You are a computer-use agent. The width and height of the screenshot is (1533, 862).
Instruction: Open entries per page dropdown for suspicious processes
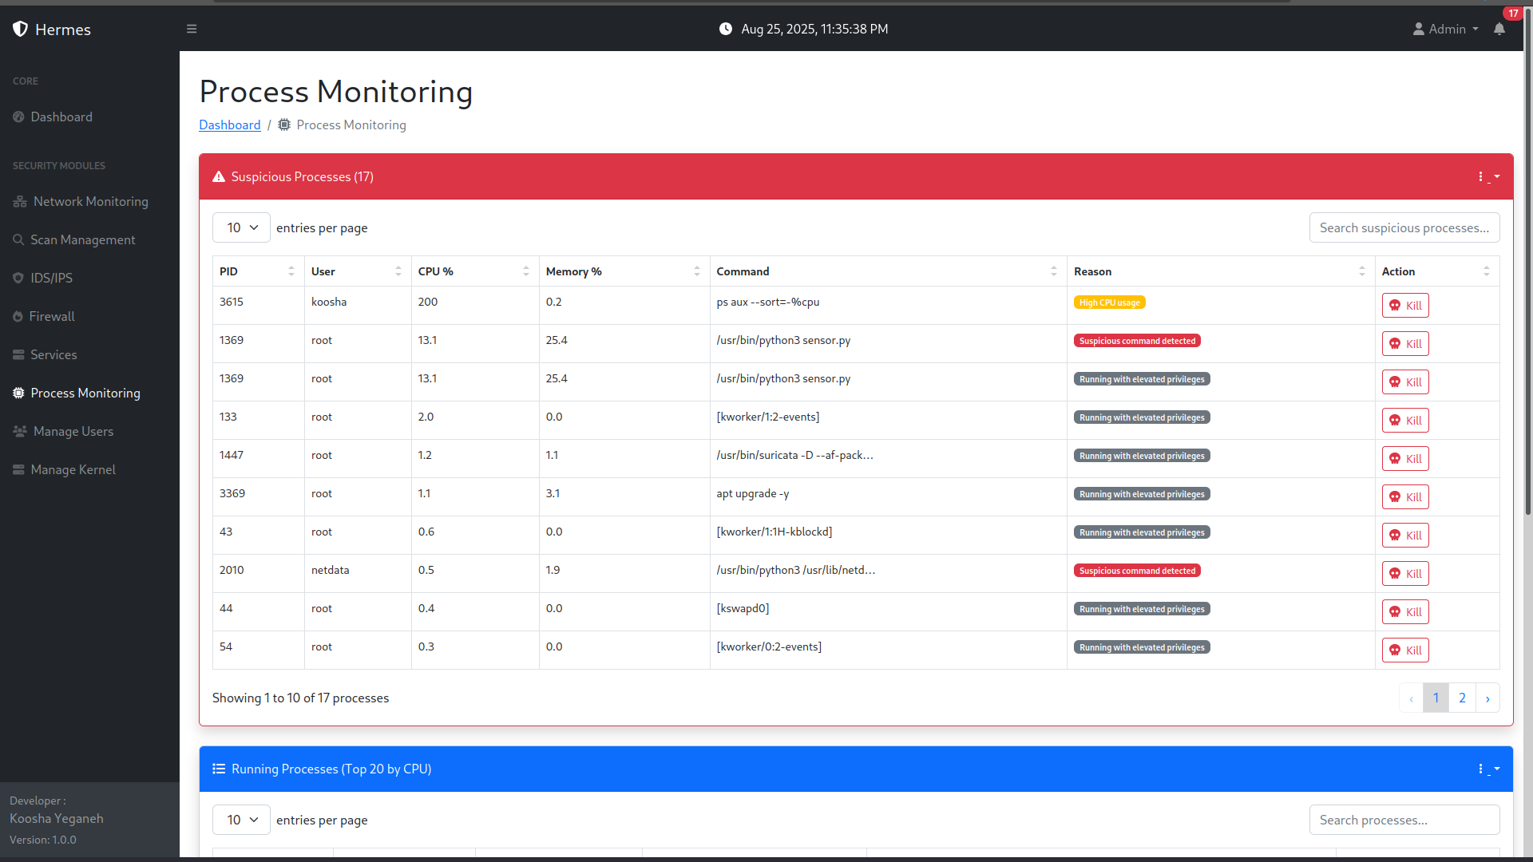point(241,227)
